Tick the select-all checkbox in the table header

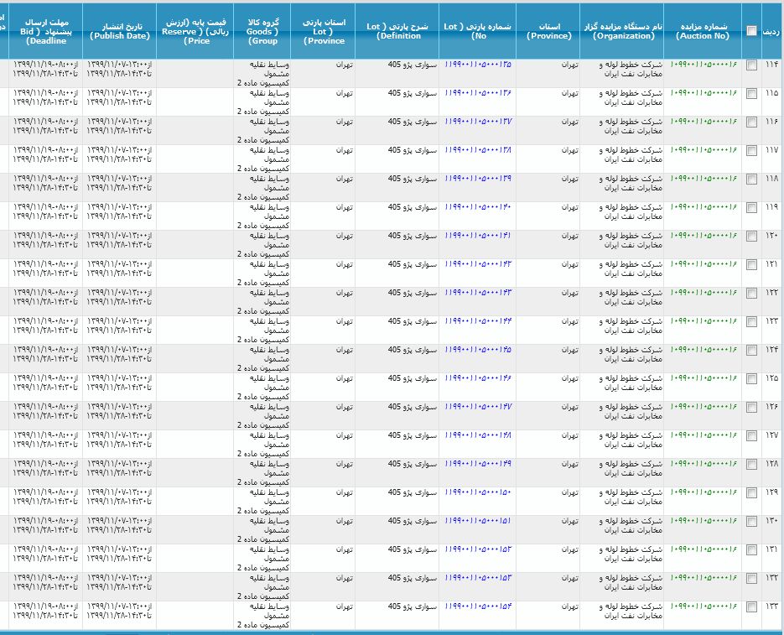751,31
